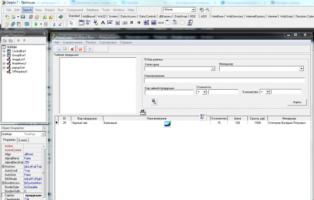Click the Найти button

[x=297, y=102]
